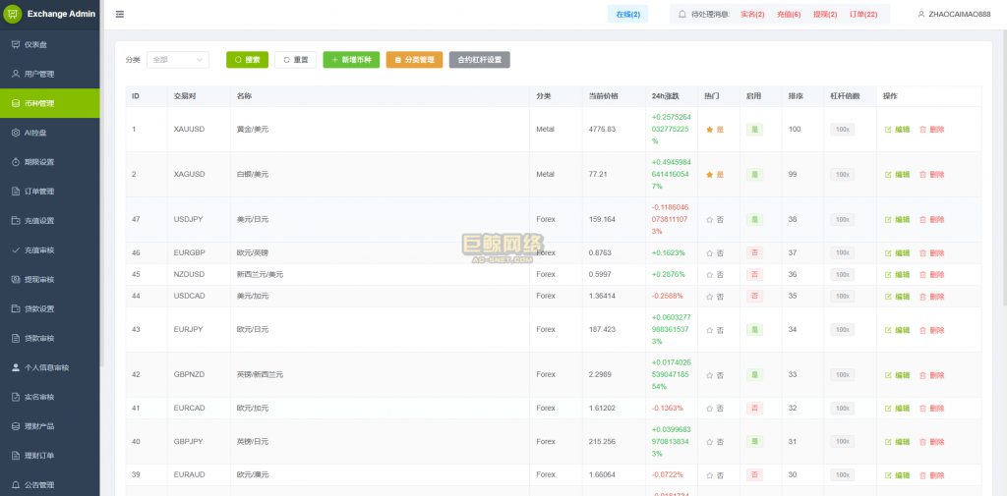This screenshot has height=496, width=1007.
Task: Open 充值审核 via its checkmark icon
Action: [16, 250]
